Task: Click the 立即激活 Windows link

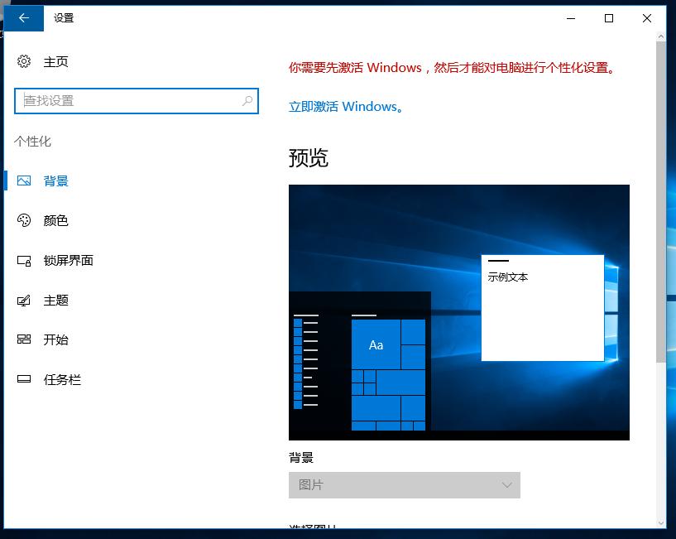Action: 347,106
